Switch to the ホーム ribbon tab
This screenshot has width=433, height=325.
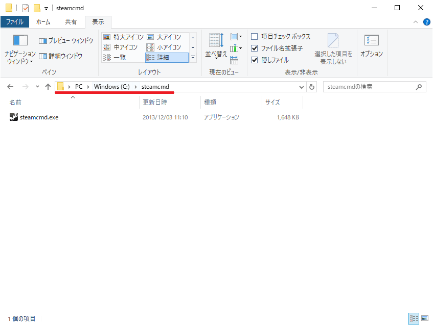[x=43, y=21]
